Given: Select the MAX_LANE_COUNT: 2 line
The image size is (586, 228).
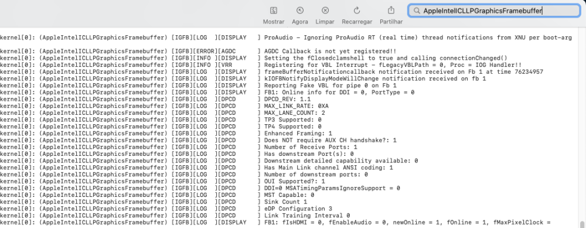Looking at the screenshot, I should coord(163,113).
